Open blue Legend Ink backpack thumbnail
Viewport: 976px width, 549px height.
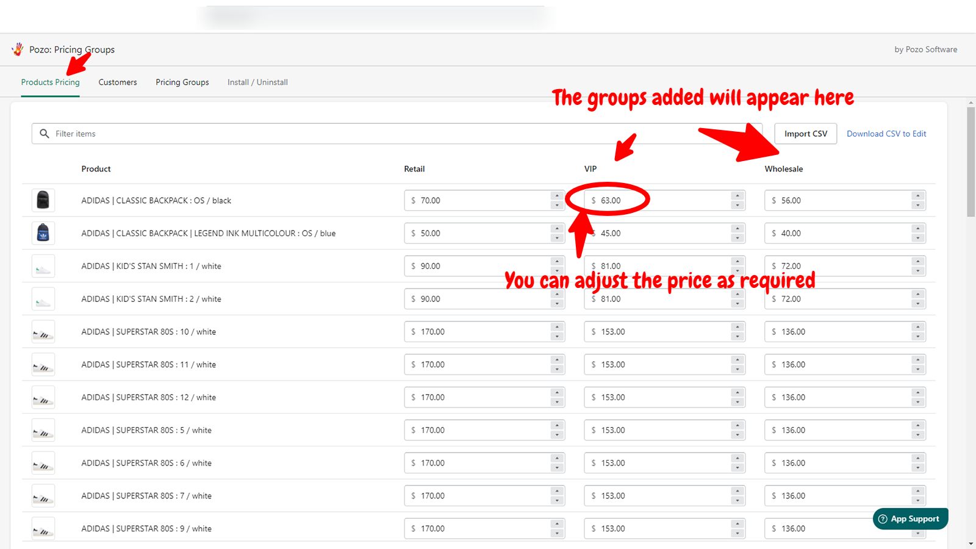point(43,233)
